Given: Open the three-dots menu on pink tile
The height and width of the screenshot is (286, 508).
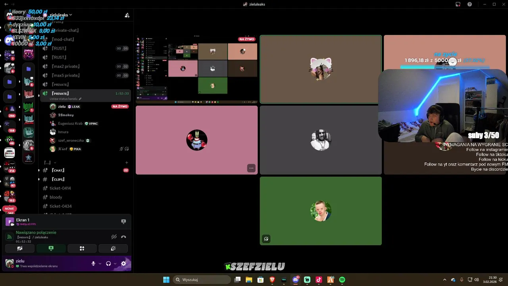Looking at the screenshot, I should point(251,168).
